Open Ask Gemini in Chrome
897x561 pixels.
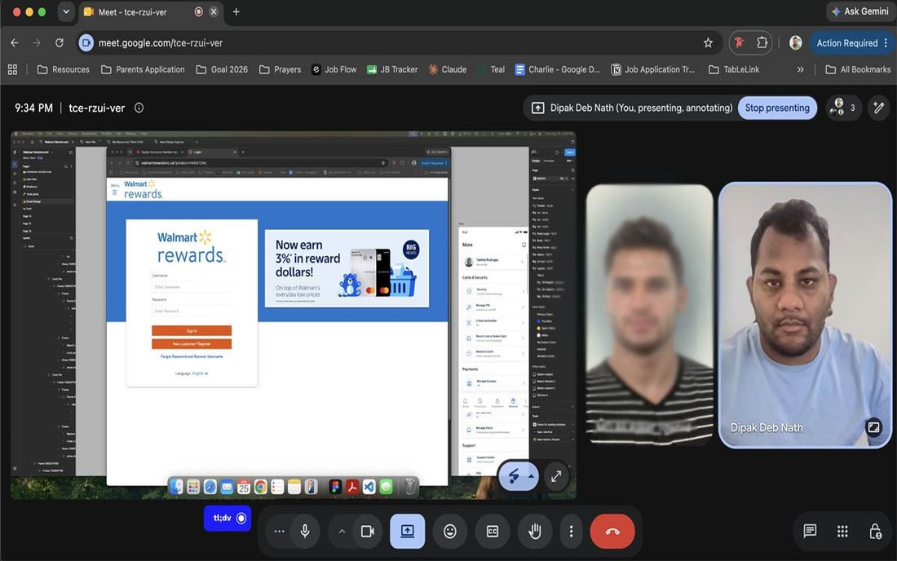point(859,11)
